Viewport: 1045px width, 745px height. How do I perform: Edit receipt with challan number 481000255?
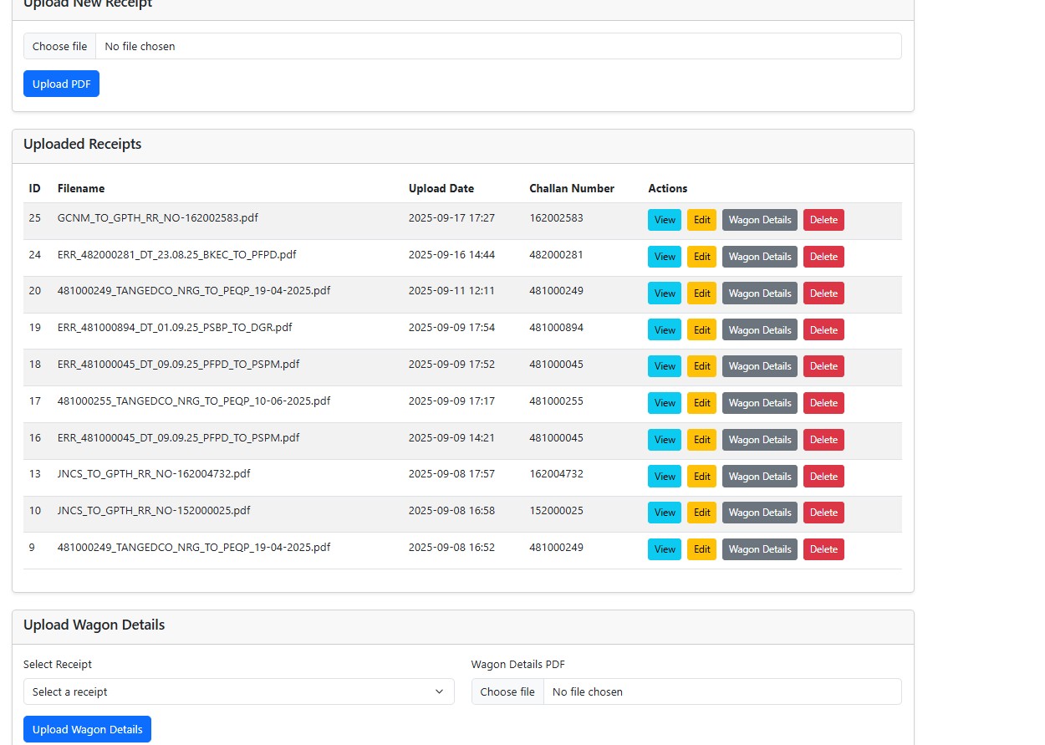coord(701,403)
